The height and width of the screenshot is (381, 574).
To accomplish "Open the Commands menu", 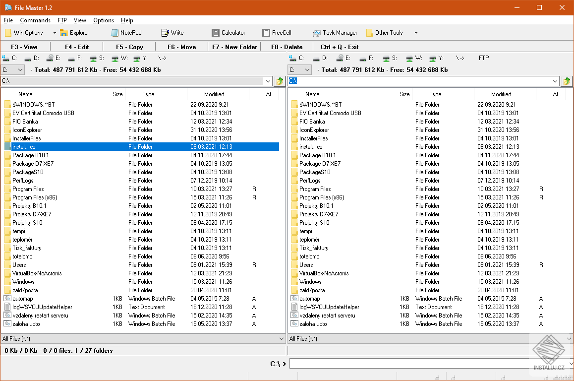I will (35, 20).
